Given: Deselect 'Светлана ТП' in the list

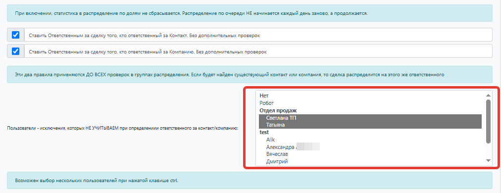Looking at the screenshot, I should tap(370, 118).
